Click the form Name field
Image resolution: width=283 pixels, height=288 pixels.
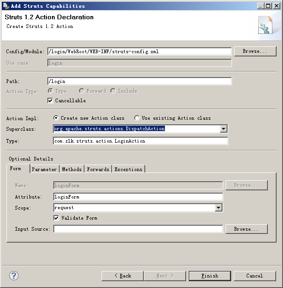point(138,185)
